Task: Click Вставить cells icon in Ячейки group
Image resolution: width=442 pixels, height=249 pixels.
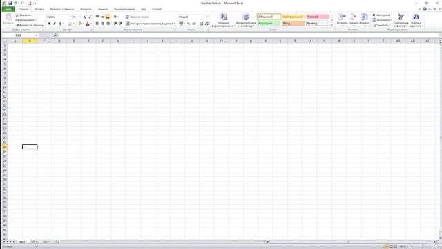Action: 343,17
